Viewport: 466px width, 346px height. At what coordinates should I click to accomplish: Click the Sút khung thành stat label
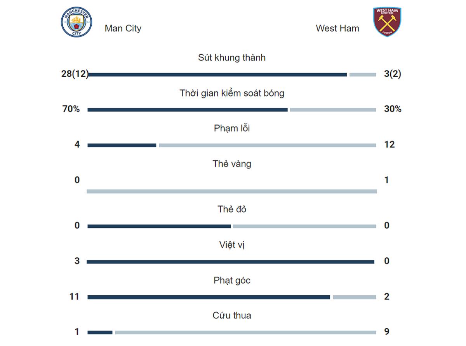232,58
